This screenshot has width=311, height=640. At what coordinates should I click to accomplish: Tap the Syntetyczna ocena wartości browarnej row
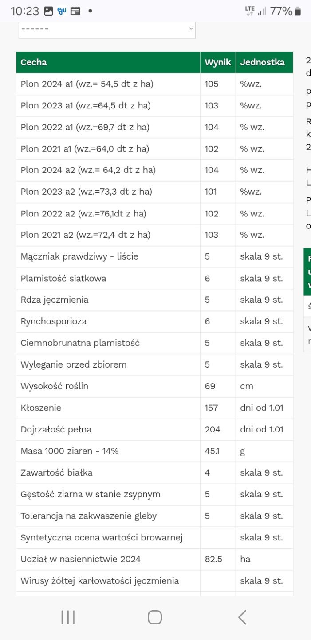[102, 538]
